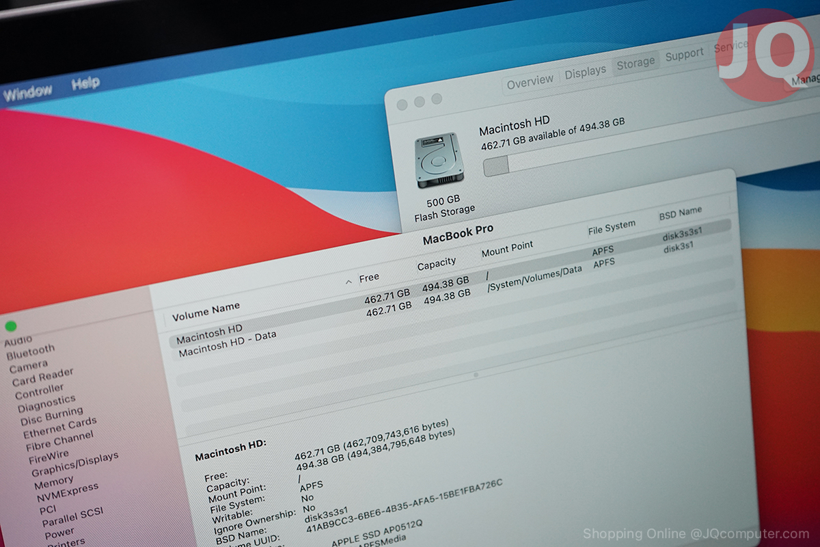This screenshot has height=547, width=820.
Task: Click the green zoom button in System Information
Action: tap(10, 326)
